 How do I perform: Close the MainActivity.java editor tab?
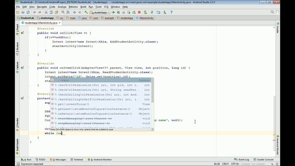tap(59, 23)
